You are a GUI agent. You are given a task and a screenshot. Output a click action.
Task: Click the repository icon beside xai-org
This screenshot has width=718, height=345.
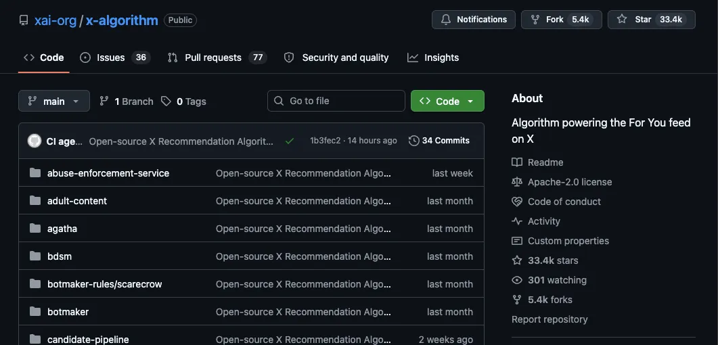(x=24, y=20)
